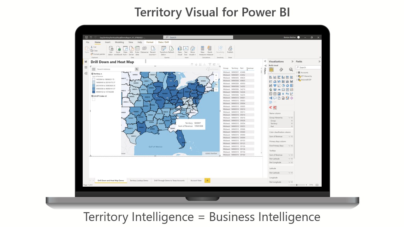
Task: Click the magnifier search button beside Search Address
Action: pyautogui.click(x=137, y=69)
